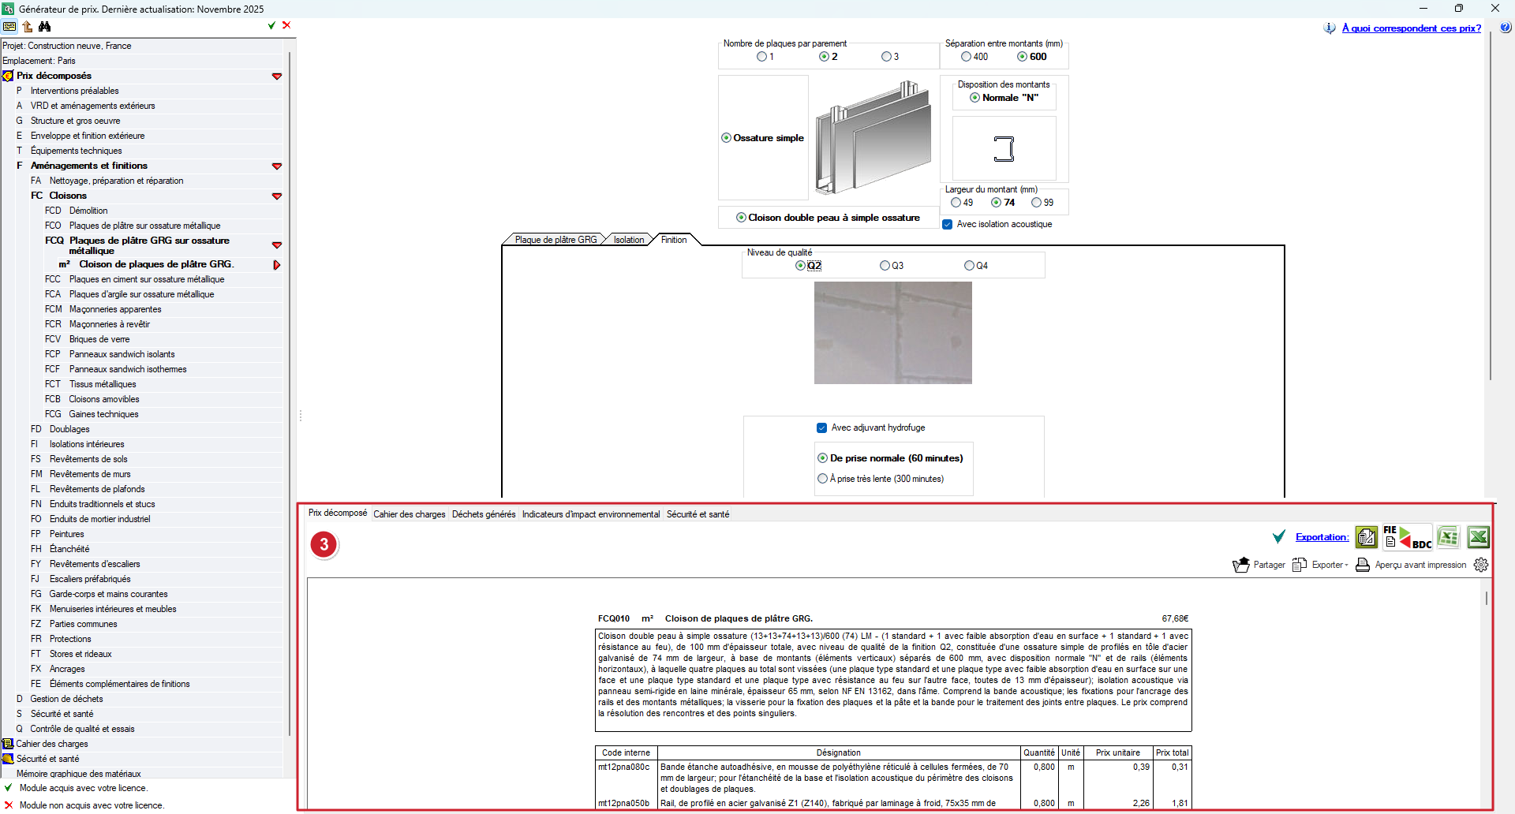1515x814 pixels.
Task: Collapse Prix décomposés with red arrow
Action: pyautogui.click(x=277, y=77)
